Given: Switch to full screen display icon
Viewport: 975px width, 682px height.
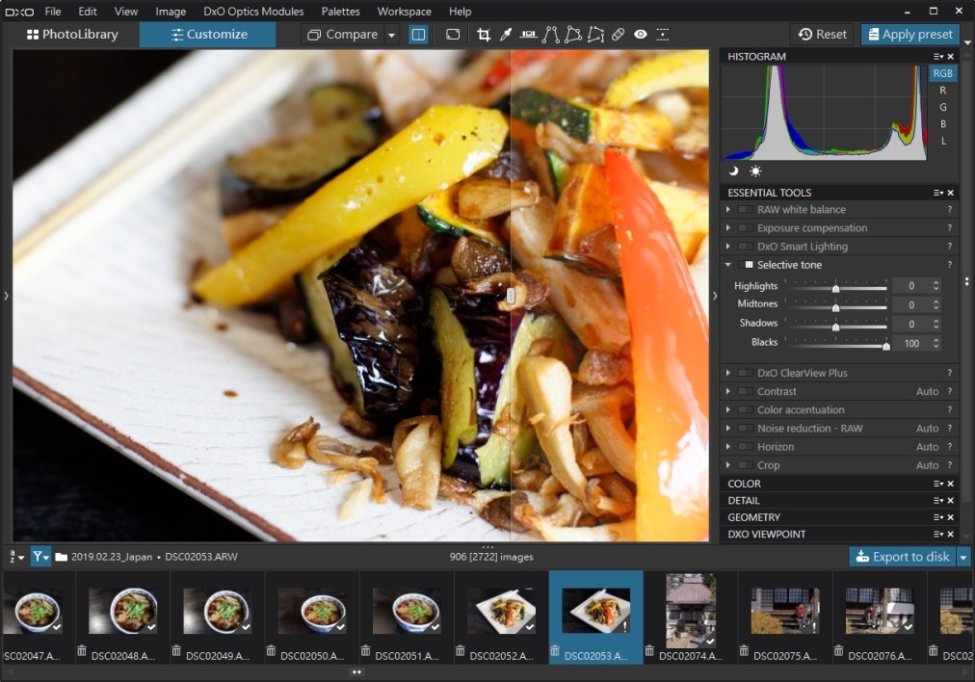Looking at the screenshot, I should coord(453,35).
